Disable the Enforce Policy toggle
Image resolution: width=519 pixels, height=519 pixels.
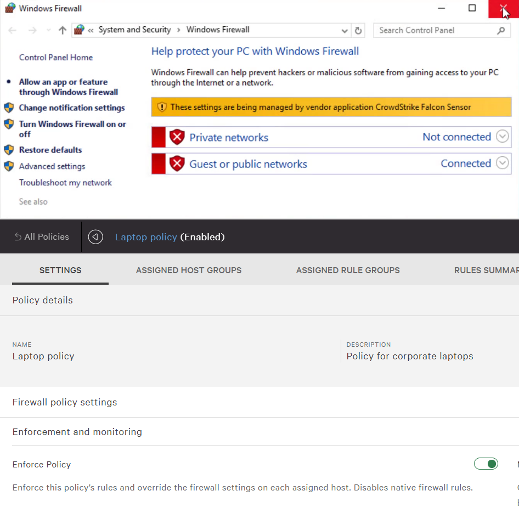[486, 464]
